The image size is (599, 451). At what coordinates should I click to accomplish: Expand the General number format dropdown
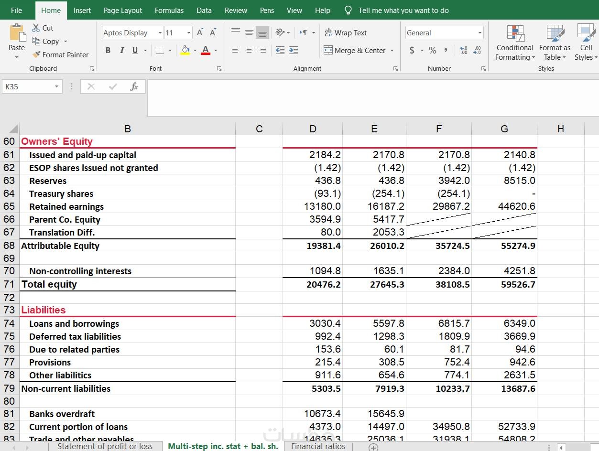point(479,33)
